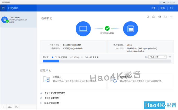Click gray unused-space legend swatch
This screenshot has width=178, height=110.
tap(82, 57)
